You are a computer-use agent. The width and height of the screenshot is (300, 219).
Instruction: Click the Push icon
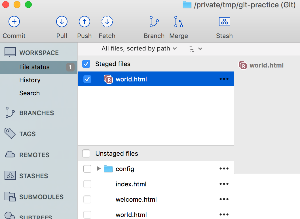pyautogui.click(x=84, y=22)
